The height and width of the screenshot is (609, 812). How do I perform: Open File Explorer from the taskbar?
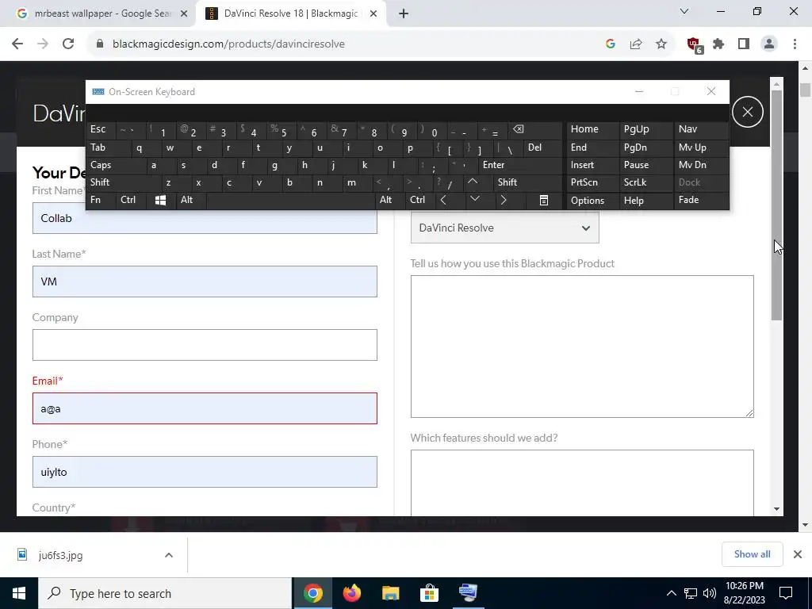click(390, 593)
